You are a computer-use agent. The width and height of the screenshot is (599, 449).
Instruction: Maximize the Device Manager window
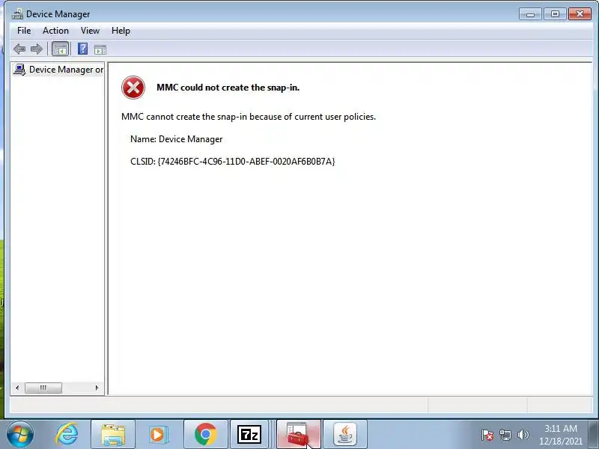click(x=555, y=14)
